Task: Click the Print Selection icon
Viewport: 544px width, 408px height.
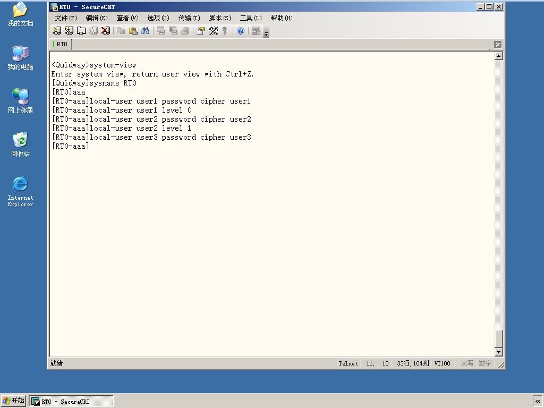Action: click(173, 31)
